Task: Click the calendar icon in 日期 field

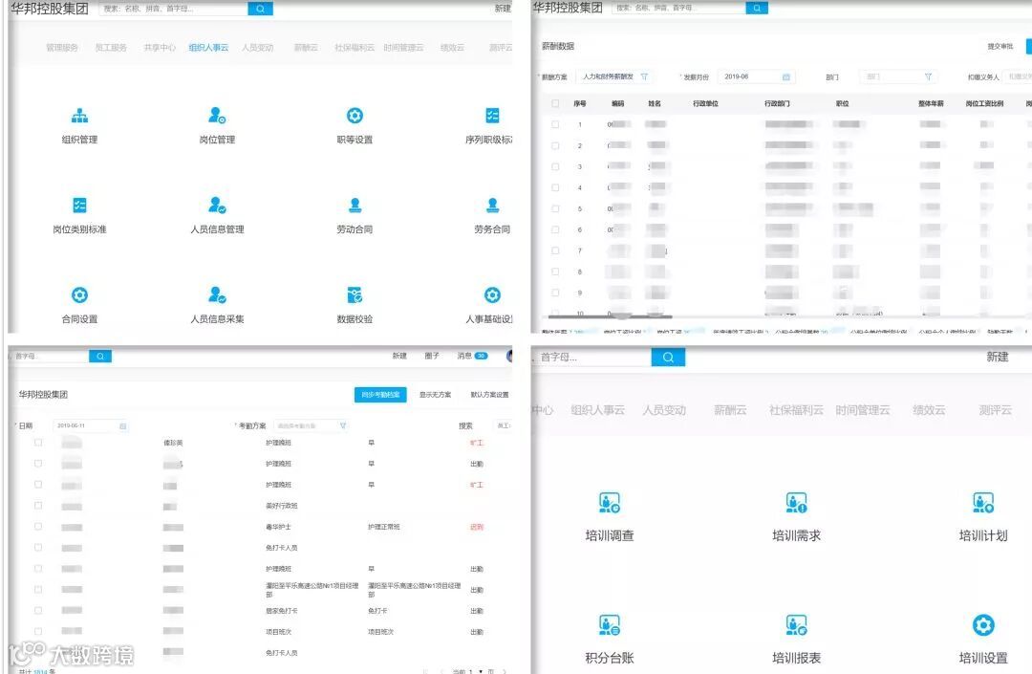Action: 122,426
